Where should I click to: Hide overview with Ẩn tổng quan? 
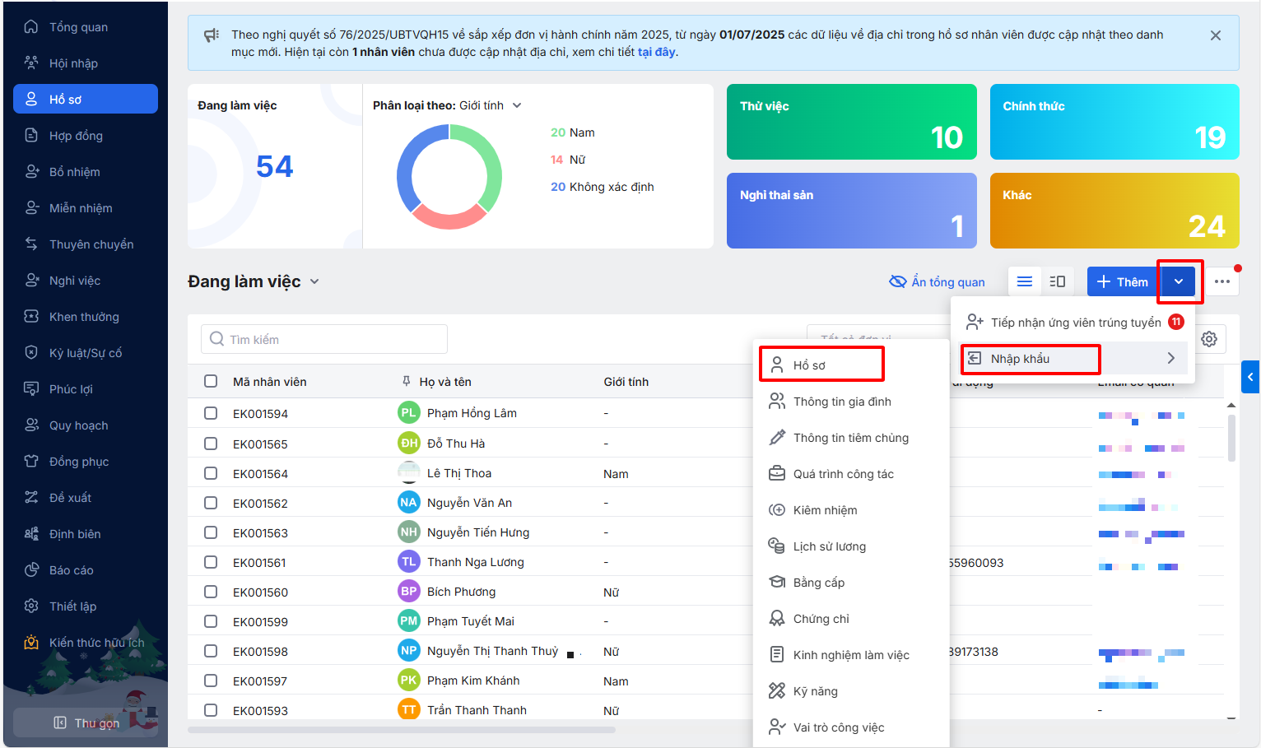pos(938,282)
